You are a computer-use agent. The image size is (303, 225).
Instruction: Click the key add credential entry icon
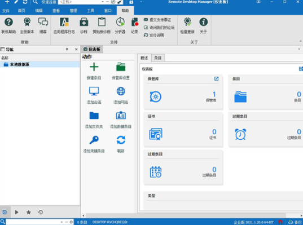point(94,140)
